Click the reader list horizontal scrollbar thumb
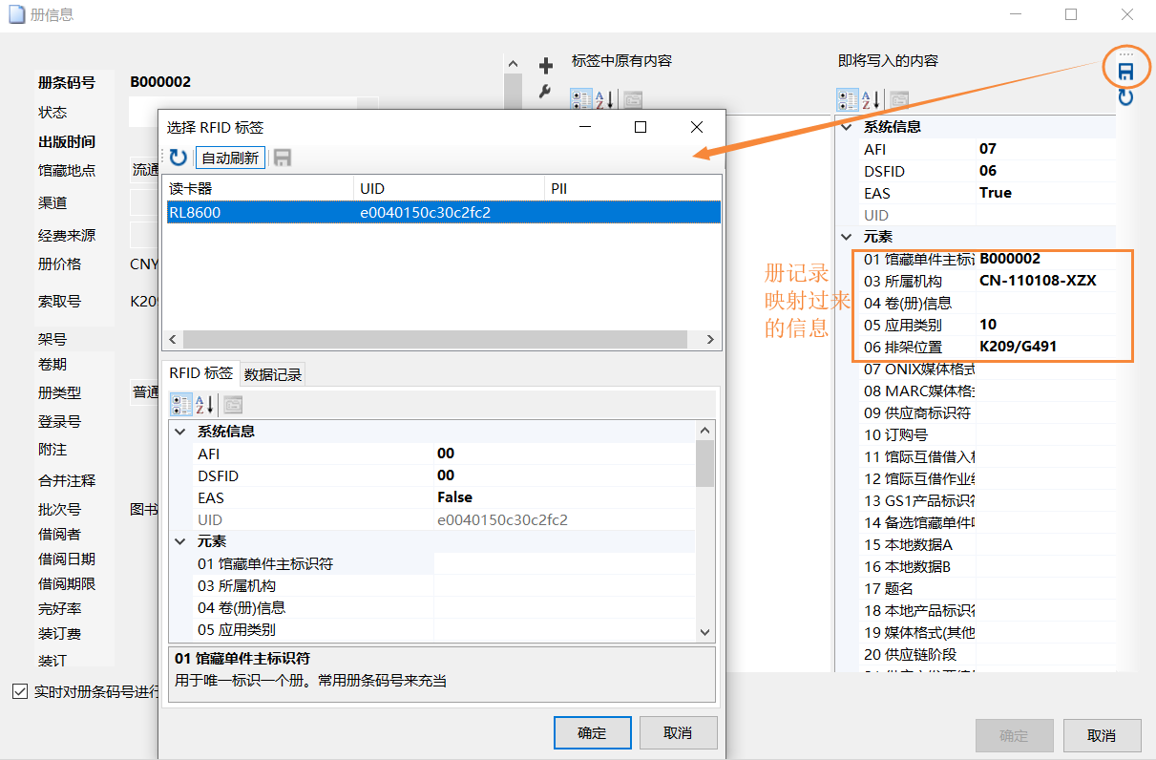The height and width of the screenshot is (760, 1156). click(434, 339)
